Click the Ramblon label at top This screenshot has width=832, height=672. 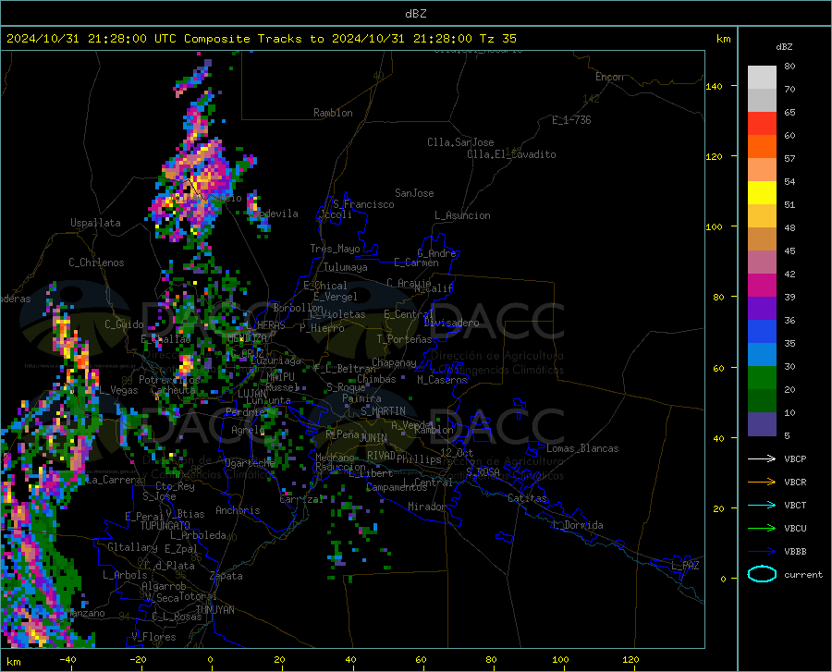pos(333,113)
